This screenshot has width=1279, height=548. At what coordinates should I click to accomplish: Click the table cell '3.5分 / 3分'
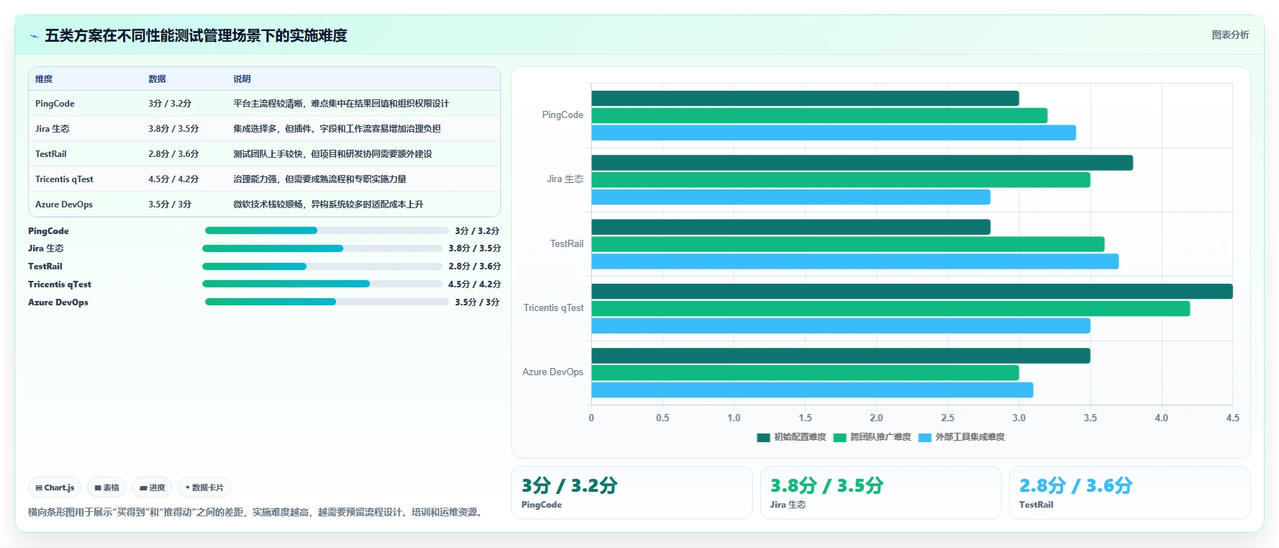pos(170,205)
